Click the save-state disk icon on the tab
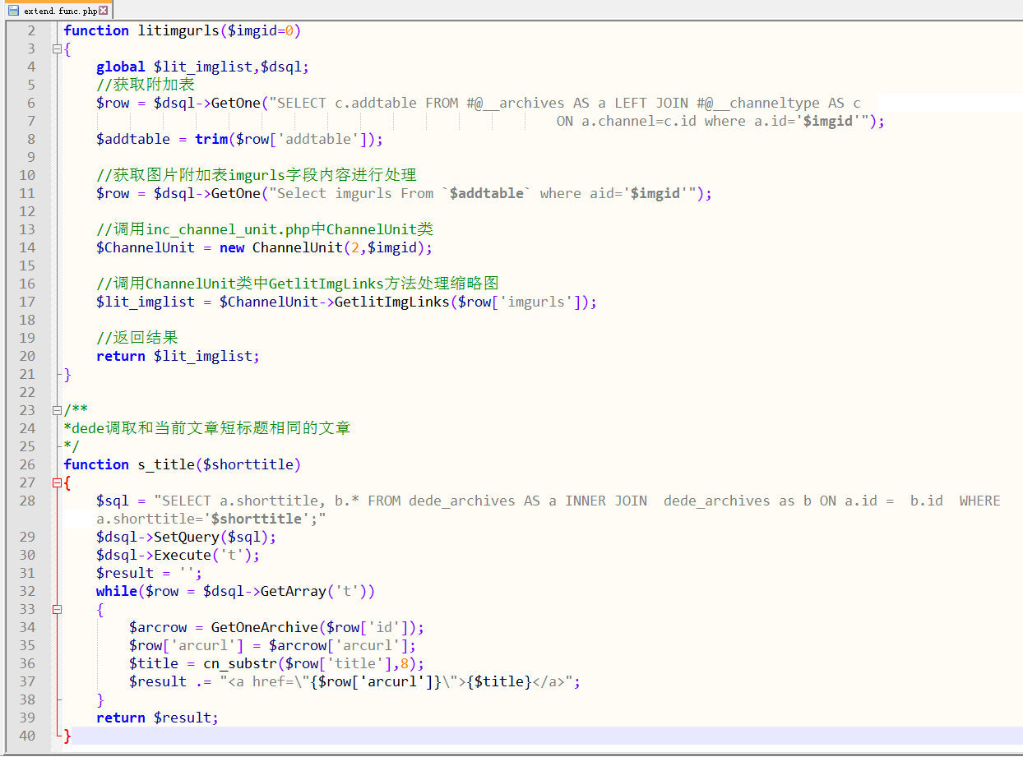The image size is (1023, 757). pyautogui.click(x=13, y=11)
